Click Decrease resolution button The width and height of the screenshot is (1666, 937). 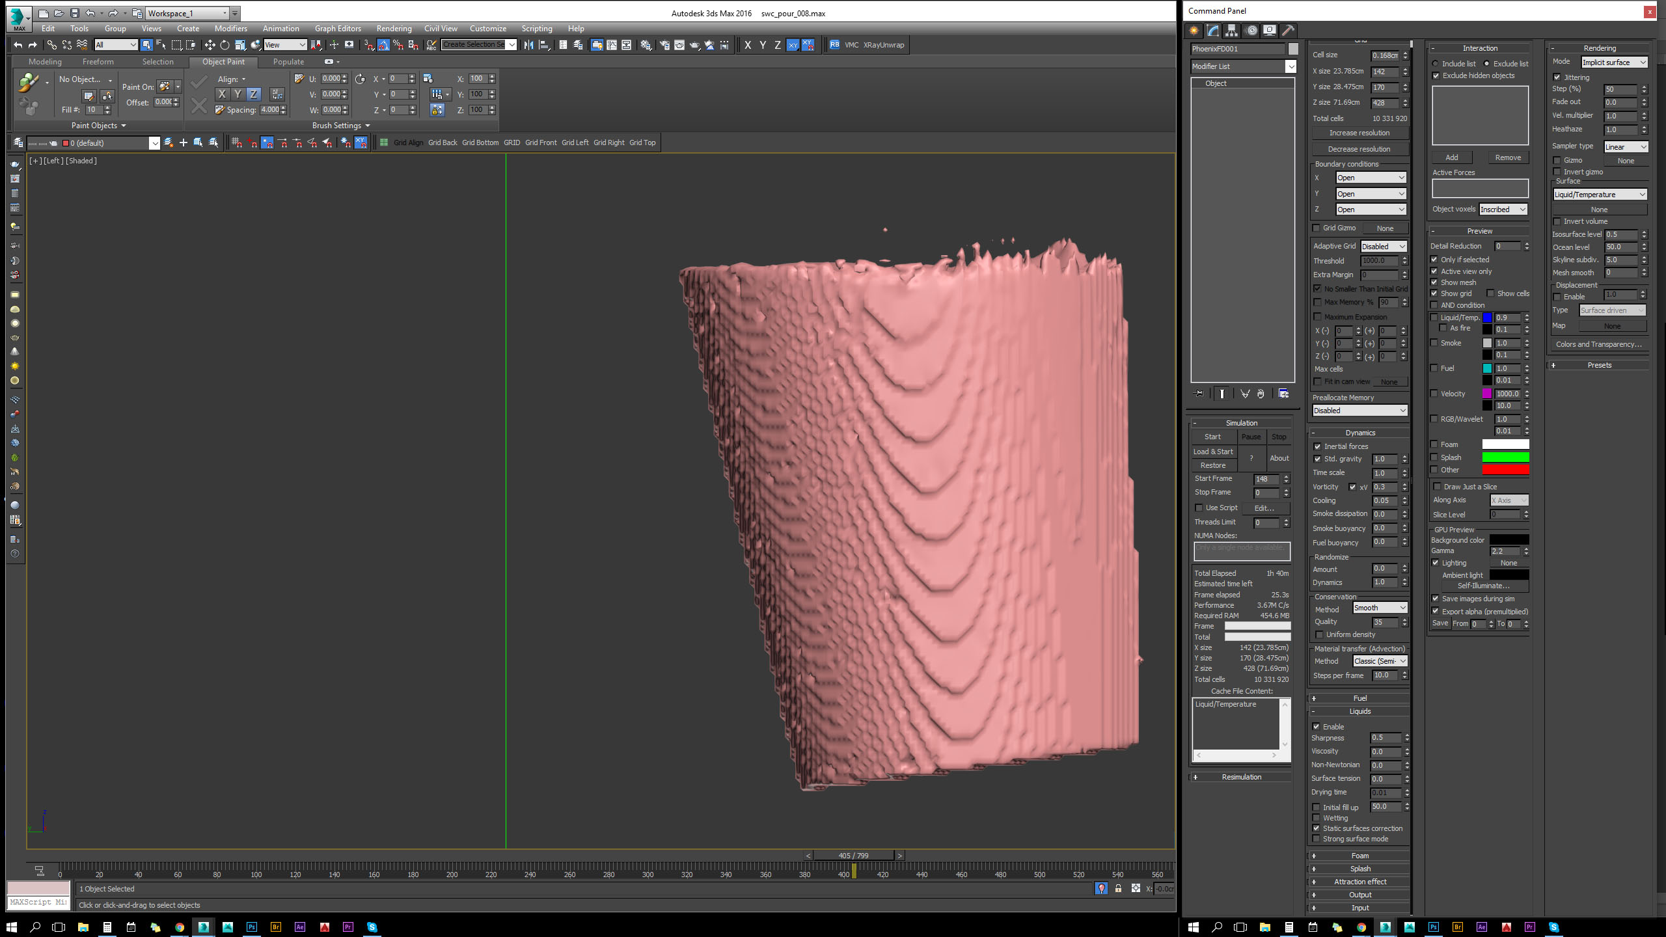[1359, 149]
